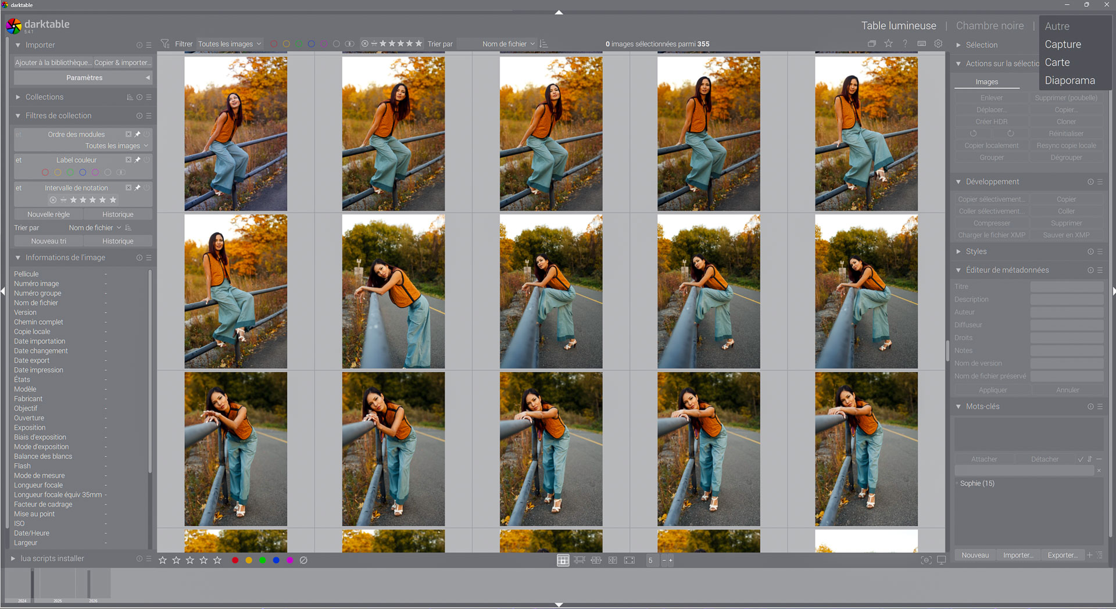The height and width of the screenshot is (609, 1116).
Task: Click the Exporter button in Mots-clés
Action: 1063,555
